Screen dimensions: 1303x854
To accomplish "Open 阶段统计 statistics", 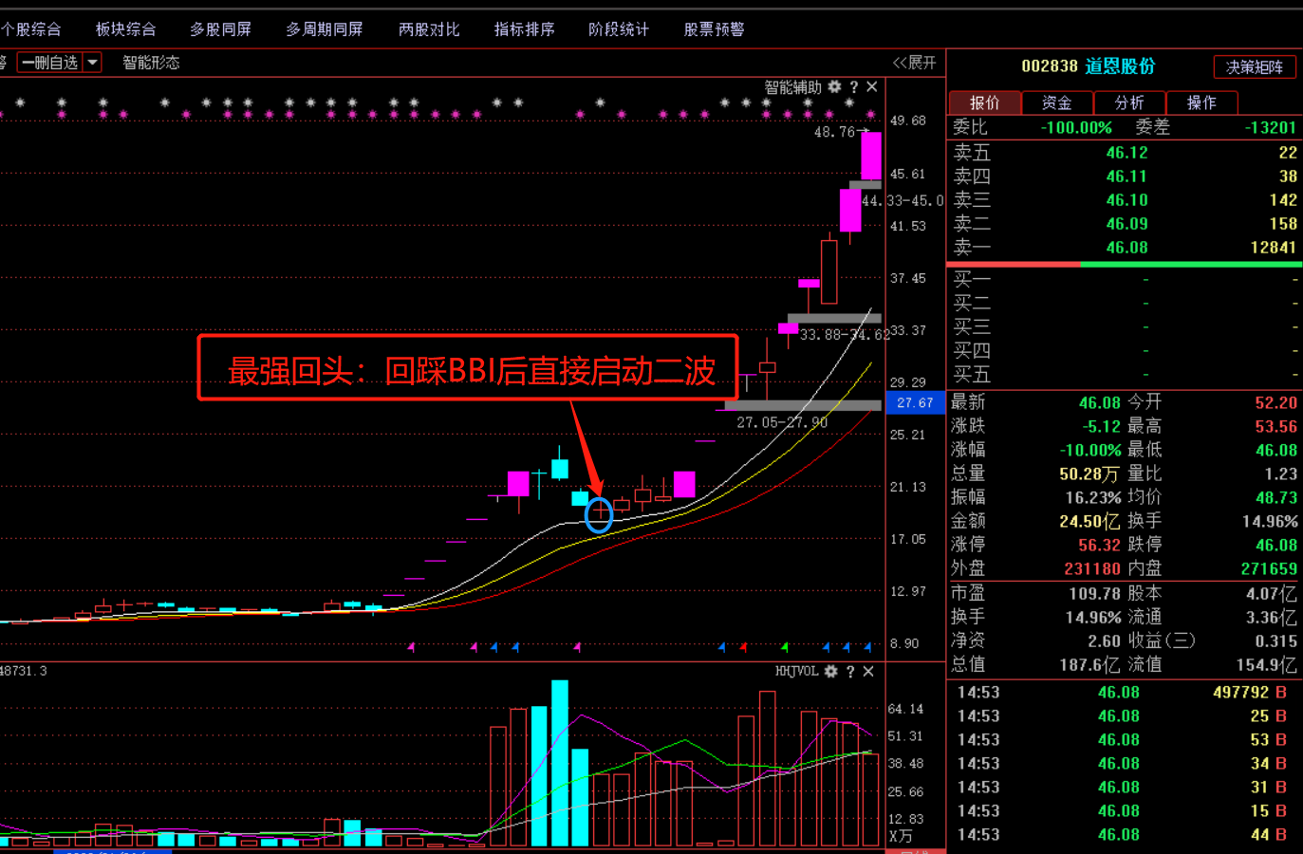I will tap(619, 29).
